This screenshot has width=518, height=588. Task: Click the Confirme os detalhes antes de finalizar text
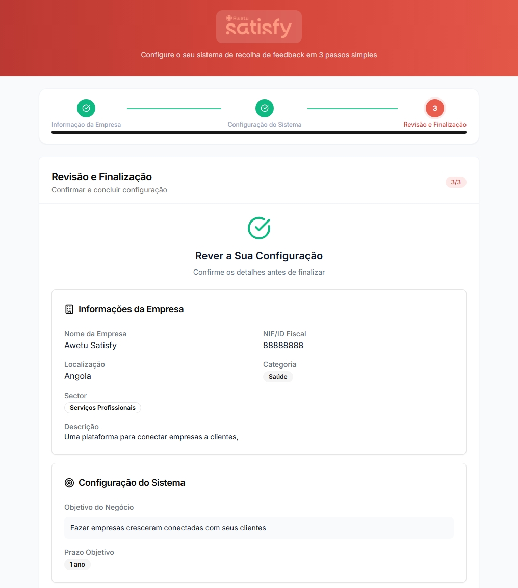coord(259,272)
